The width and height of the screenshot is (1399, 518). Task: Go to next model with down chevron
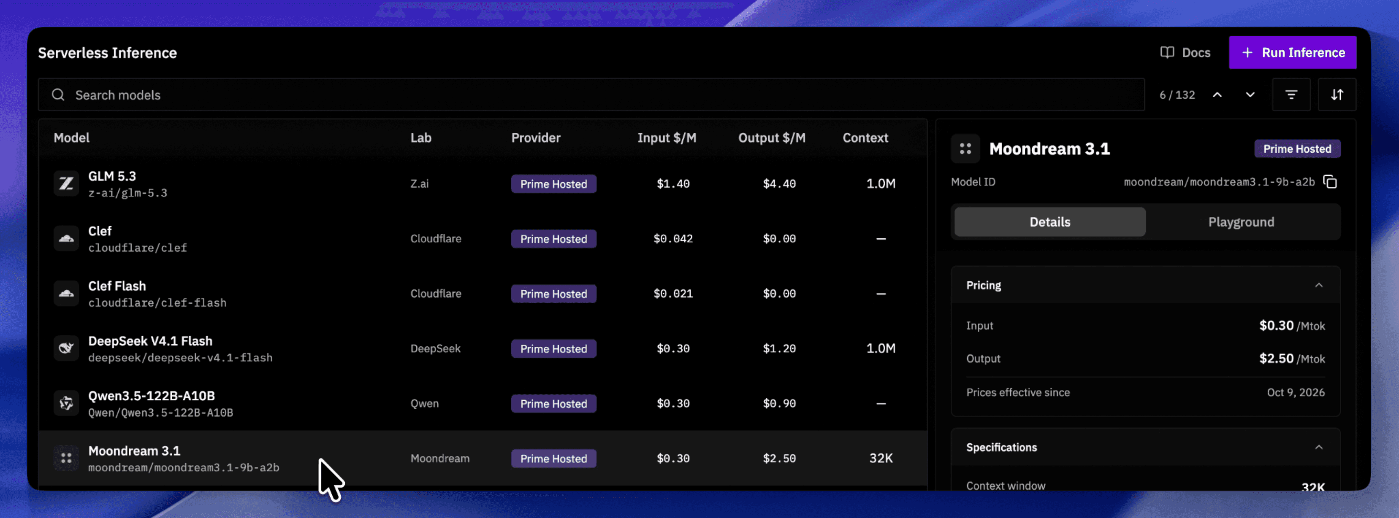pyautogui.click(x=1250, y=95)
